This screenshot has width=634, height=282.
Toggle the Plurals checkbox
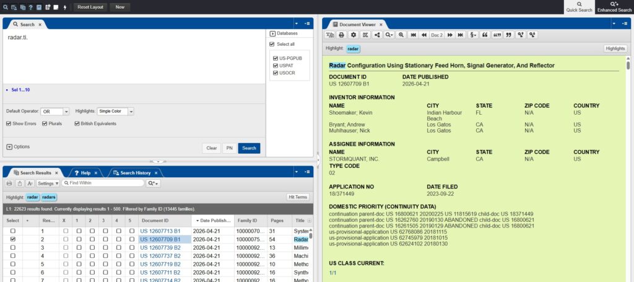pos(45,124)
